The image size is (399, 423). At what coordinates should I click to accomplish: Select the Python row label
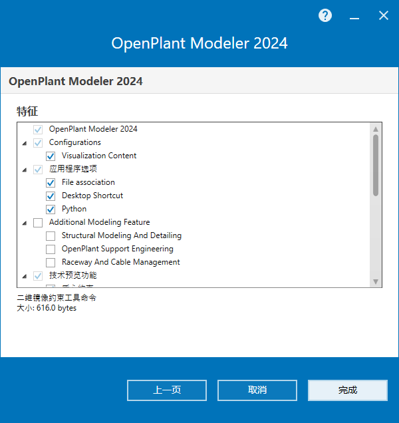pyautogui.click(x=74, y=209)
